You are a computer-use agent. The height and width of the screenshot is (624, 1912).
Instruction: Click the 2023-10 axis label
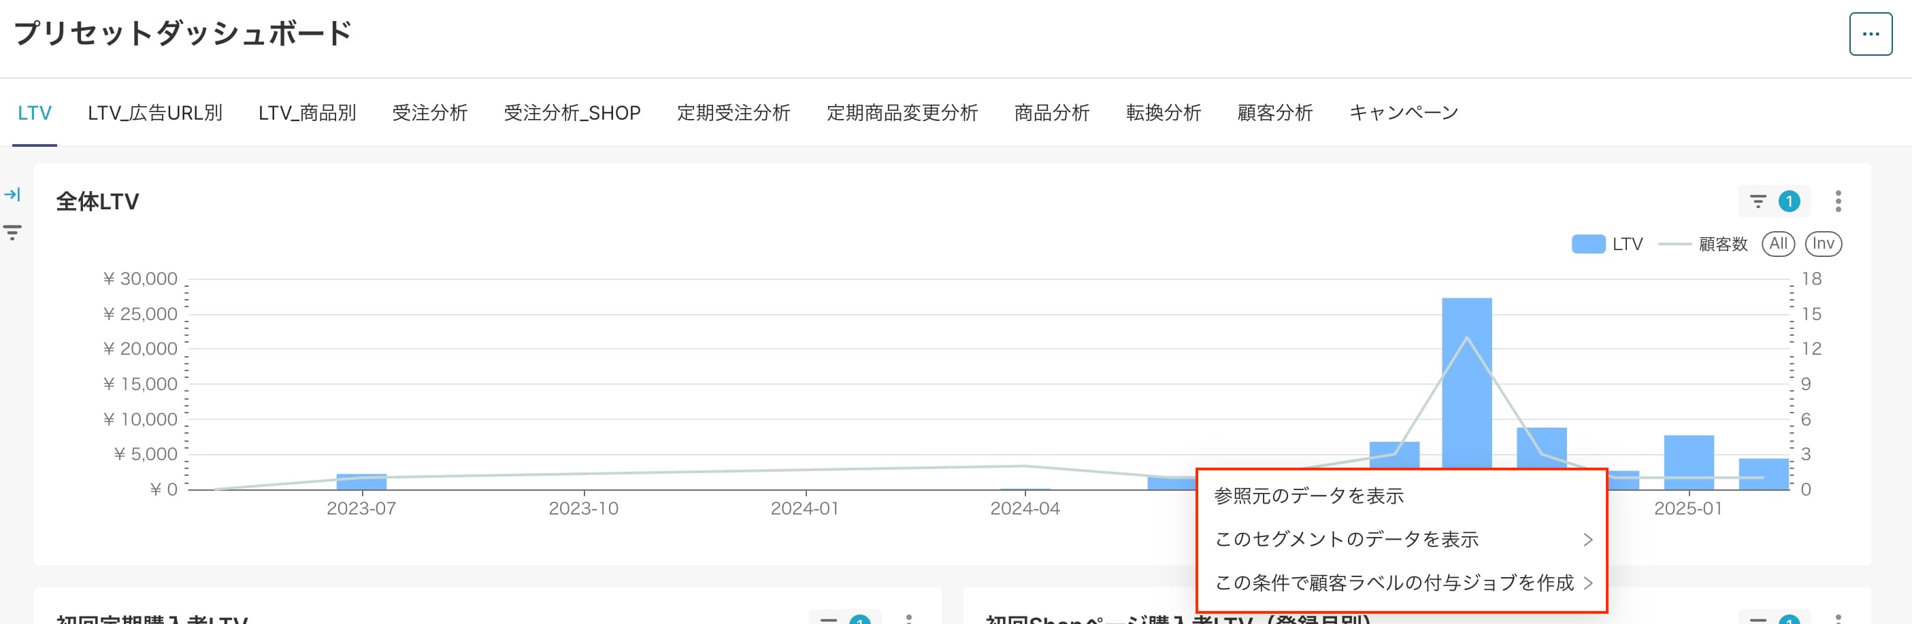pyautogui.click(x=583, y=508)
